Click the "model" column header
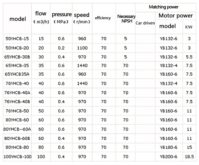The width and height of the screenshot is (199, 165). point(18,19)
